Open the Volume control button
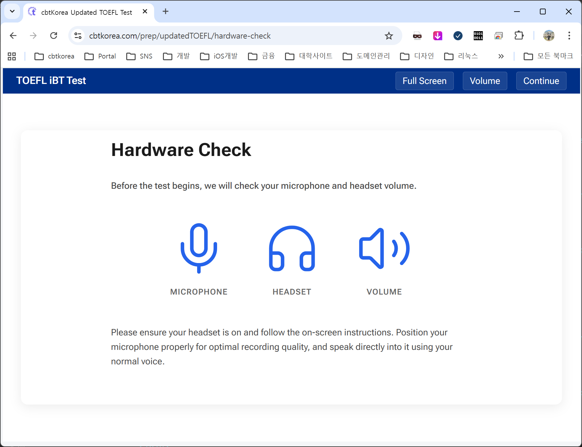The image size is (582, 447). coord(484,81)
